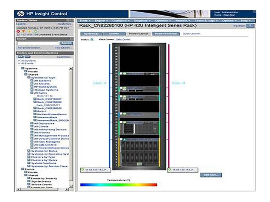Open the Tasks & Logs menu

pos(206,21)
